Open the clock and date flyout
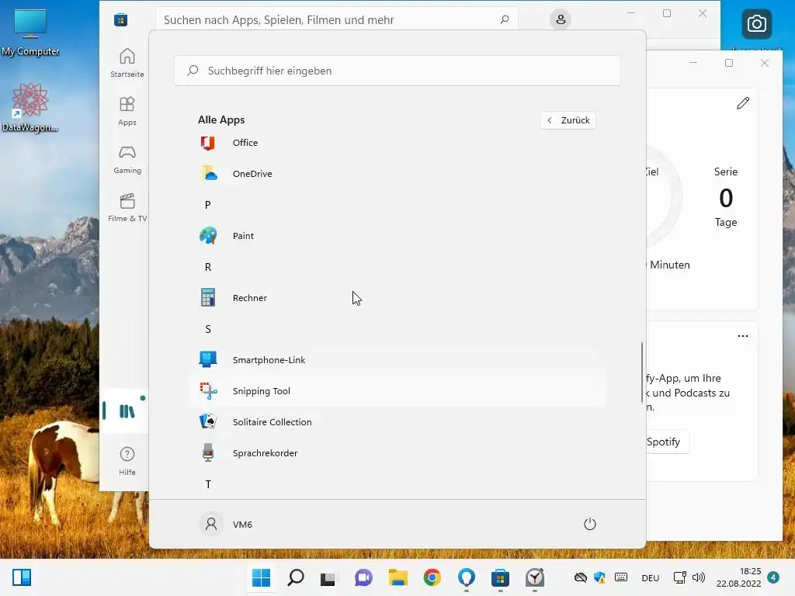 [739, 577]
